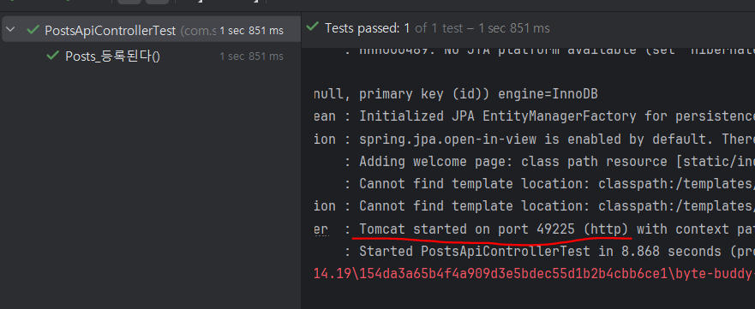The width and height of the screenshot is (755, 309).
Task: Click the green checkmark beside PostsApiControllerTest
Action: (x=33, y=30)
